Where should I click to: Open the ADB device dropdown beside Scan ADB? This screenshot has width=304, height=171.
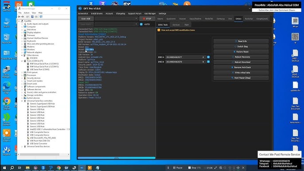coord(116,19)
